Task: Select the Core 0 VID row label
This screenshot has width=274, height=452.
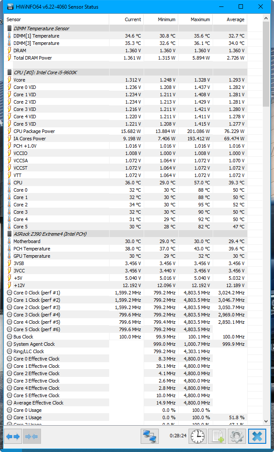Action: tap(25, 87)
